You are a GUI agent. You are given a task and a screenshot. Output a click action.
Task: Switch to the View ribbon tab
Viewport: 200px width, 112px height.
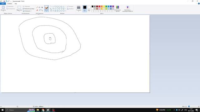point(16,4)
